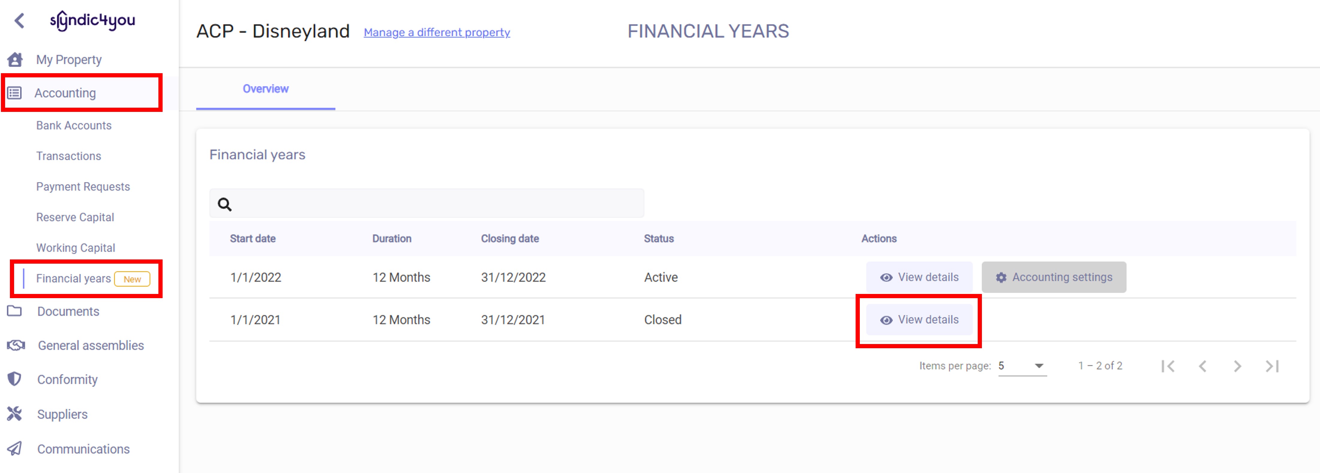Viewport: 1320px width, 473px height.
Task: Click the My Property house icon
Action: pos(15,59)
